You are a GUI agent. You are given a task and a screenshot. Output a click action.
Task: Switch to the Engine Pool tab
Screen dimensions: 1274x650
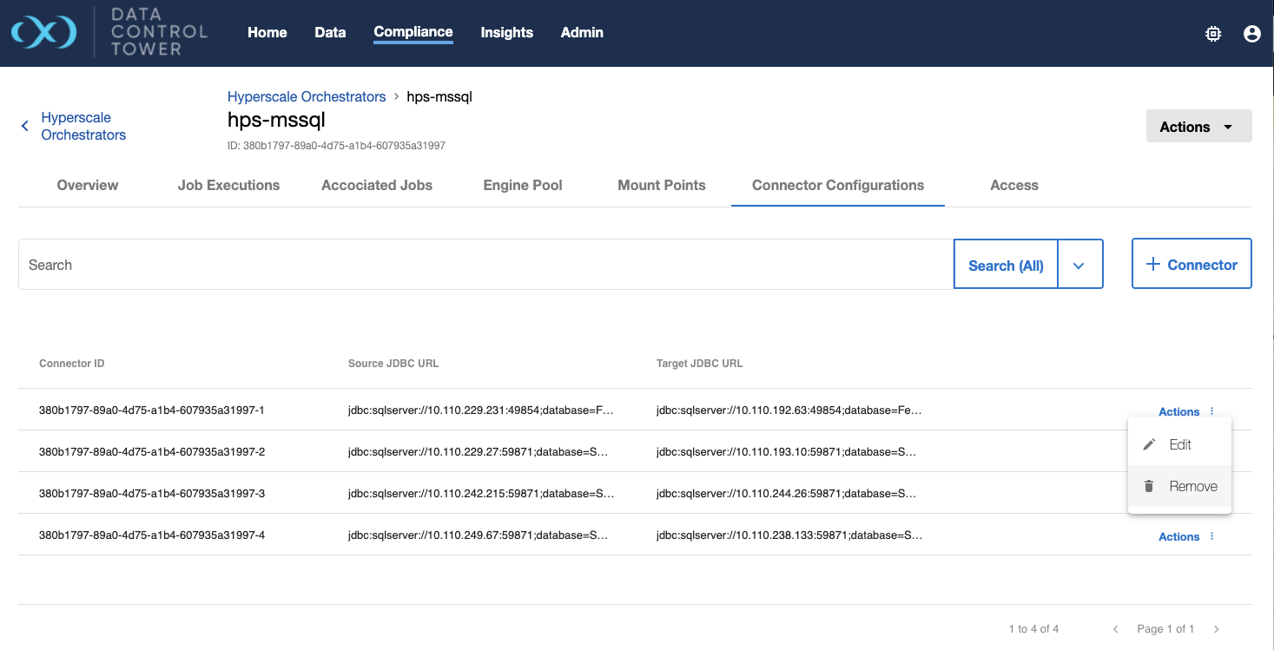click(523, 185)
